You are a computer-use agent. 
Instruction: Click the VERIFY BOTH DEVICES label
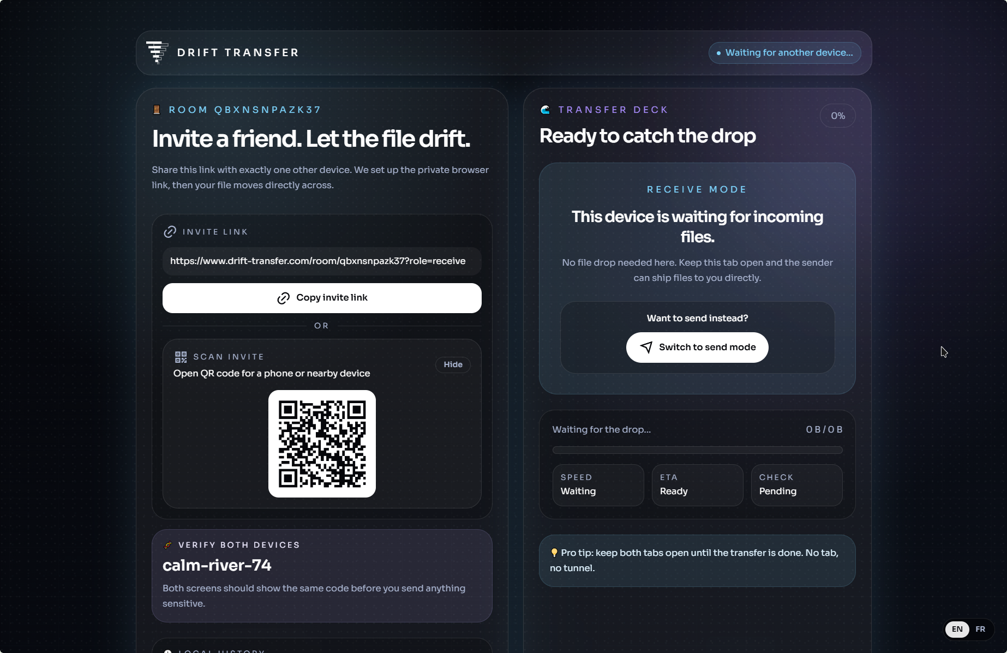click(x=239, y=545)
